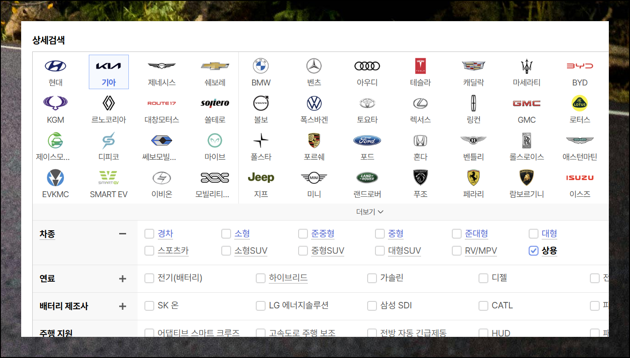The image size is (630, 358).
Task: Select the Volvo (볼보) brand logo
Action: 261,103
